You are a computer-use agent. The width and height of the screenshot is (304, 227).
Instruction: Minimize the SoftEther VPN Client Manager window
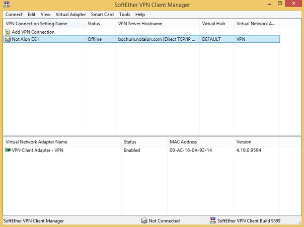click(x=270, y=4)
